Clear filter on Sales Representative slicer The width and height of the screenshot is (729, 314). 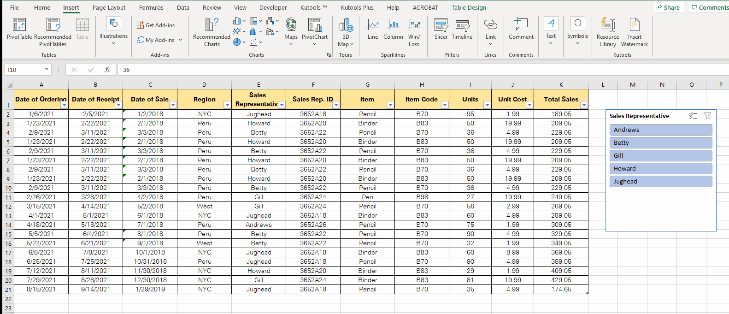tap(707, 116)
